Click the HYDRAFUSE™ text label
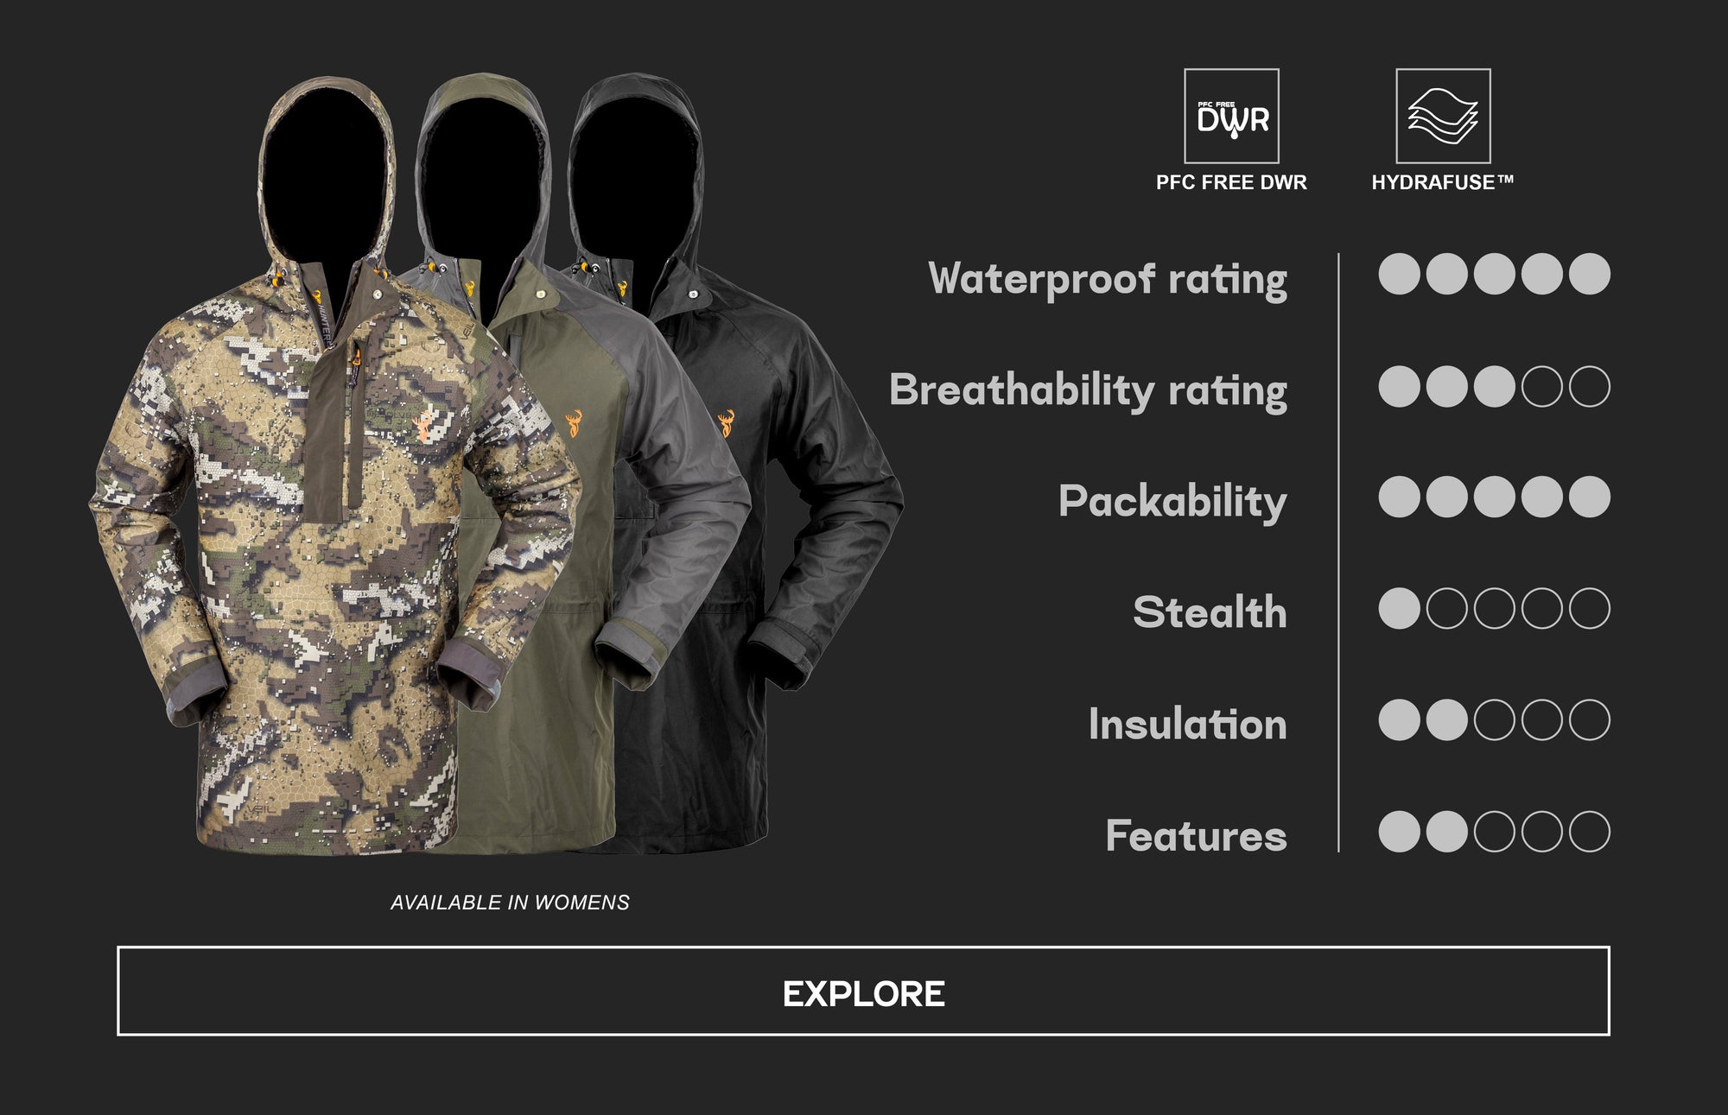Screen dimensions: 1728x1115 (1443, 182)
